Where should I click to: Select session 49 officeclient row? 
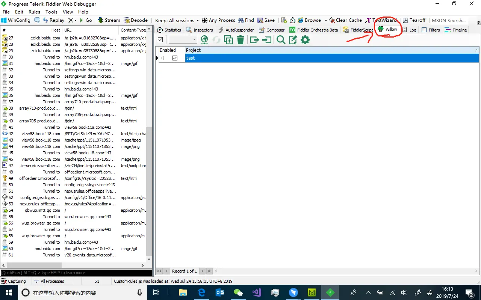click(74, 178)
